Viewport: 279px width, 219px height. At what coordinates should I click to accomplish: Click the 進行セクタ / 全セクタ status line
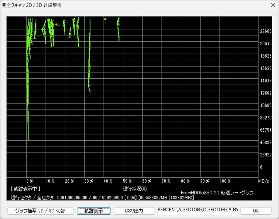[x=102, y=198]
